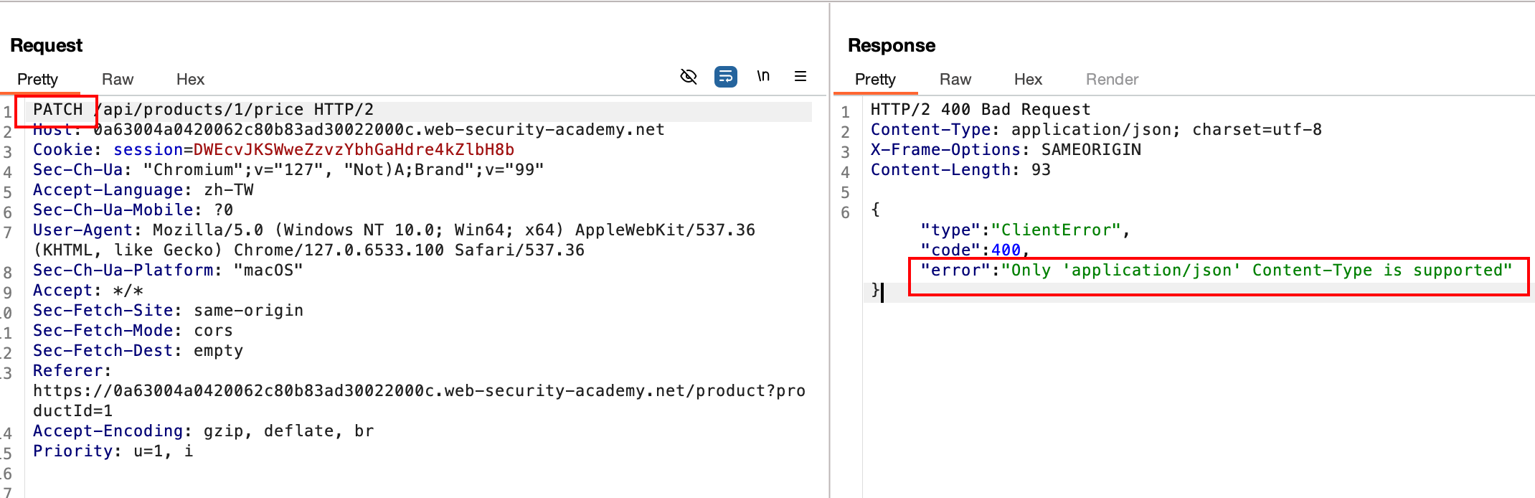Viewport: 1535px width, 498px height.
Task: Switch to the Request Pretty tab
Action: (37, 79)
